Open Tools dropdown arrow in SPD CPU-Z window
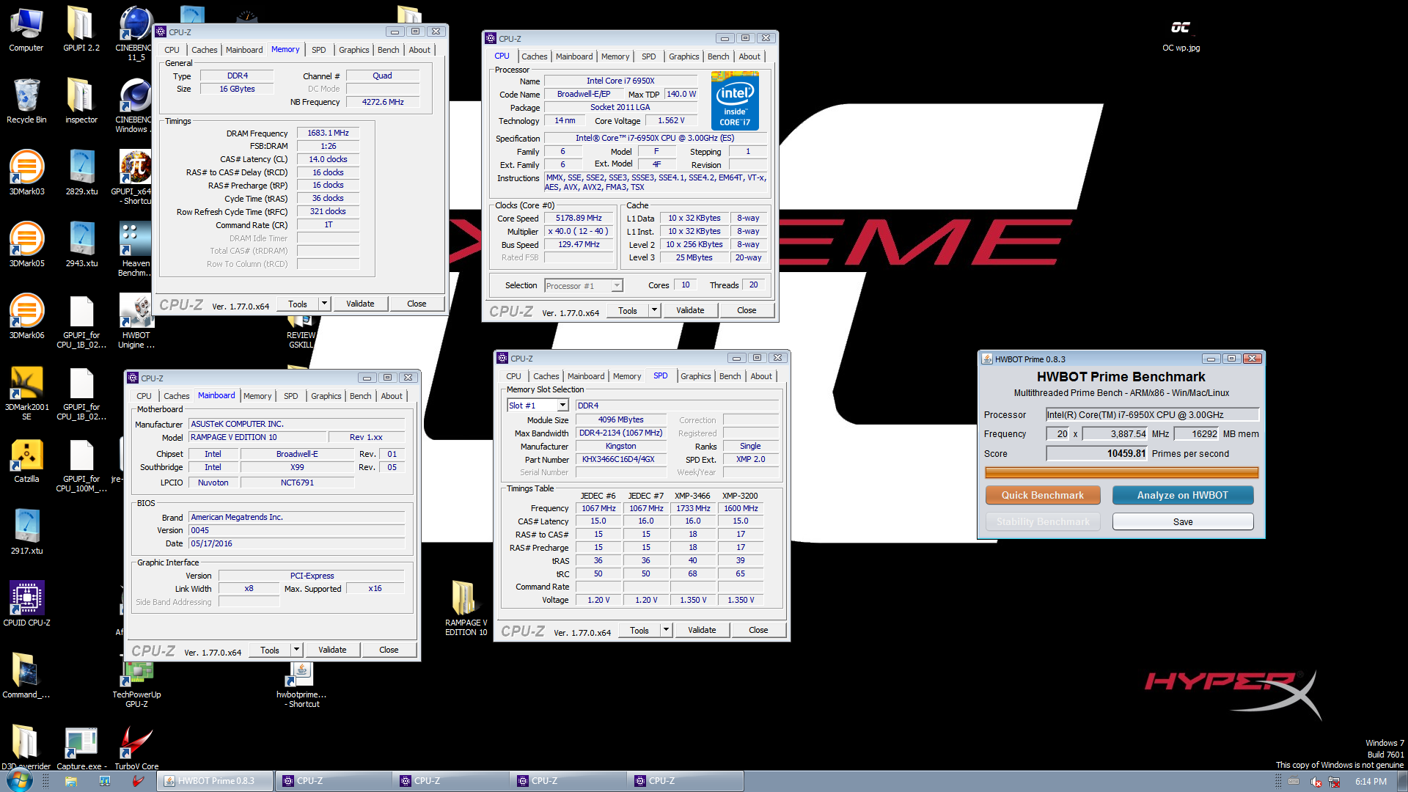 coord(666,630)
